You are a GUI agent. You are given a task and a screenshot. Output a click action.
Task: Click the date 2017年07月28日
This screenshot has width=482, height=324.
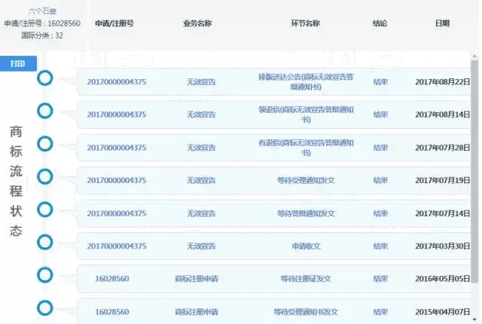tap(443, 148)
